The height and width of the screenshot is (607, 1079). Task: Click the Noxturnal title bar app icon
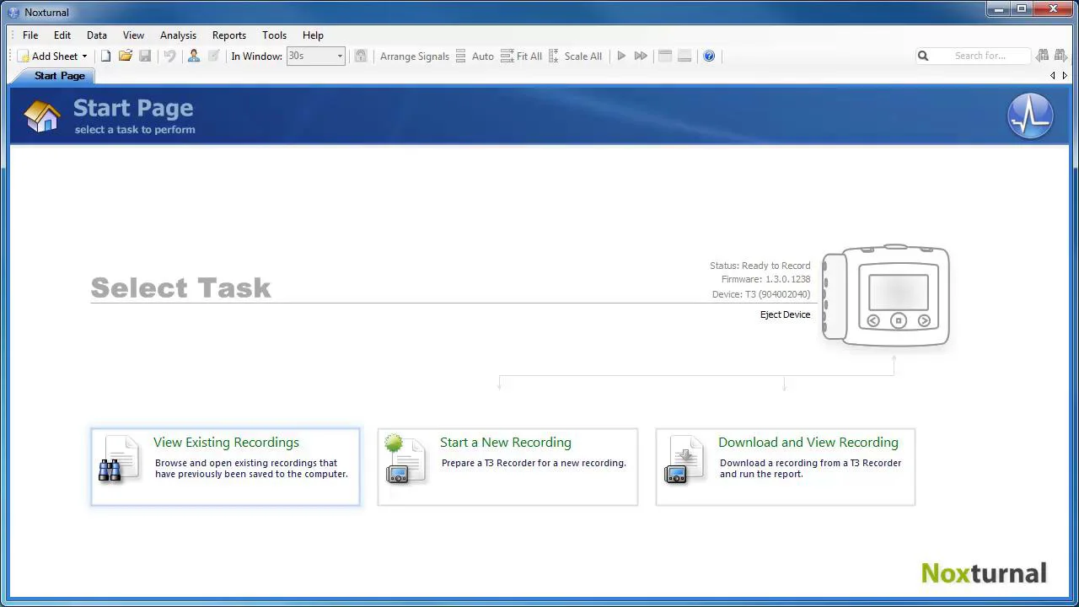pyautogui.click(x=13, y=13)
